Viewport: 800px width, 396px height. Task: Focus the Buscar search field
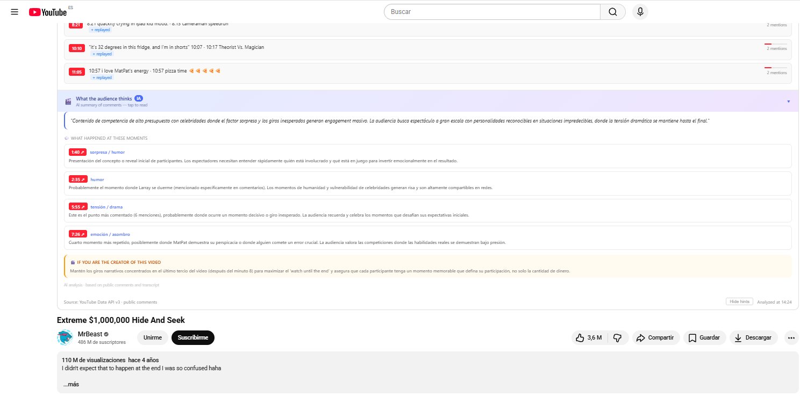pyautogui.click(x=492, y=12)
